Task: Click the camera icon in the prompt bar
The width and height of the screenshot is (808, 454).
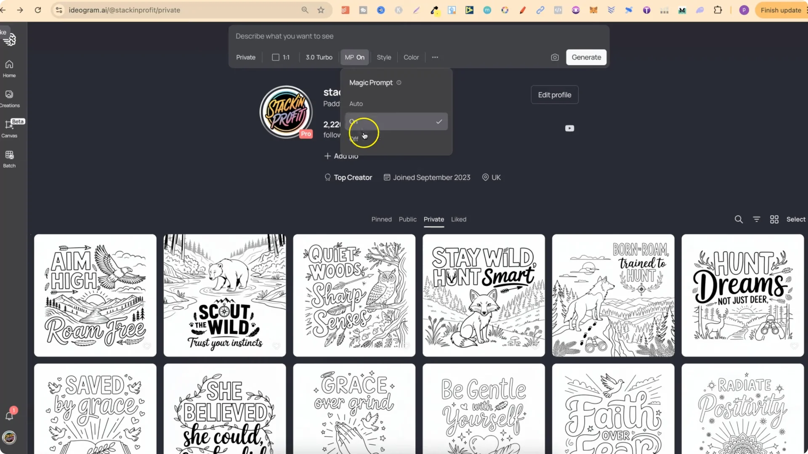Action: point(555,57)
